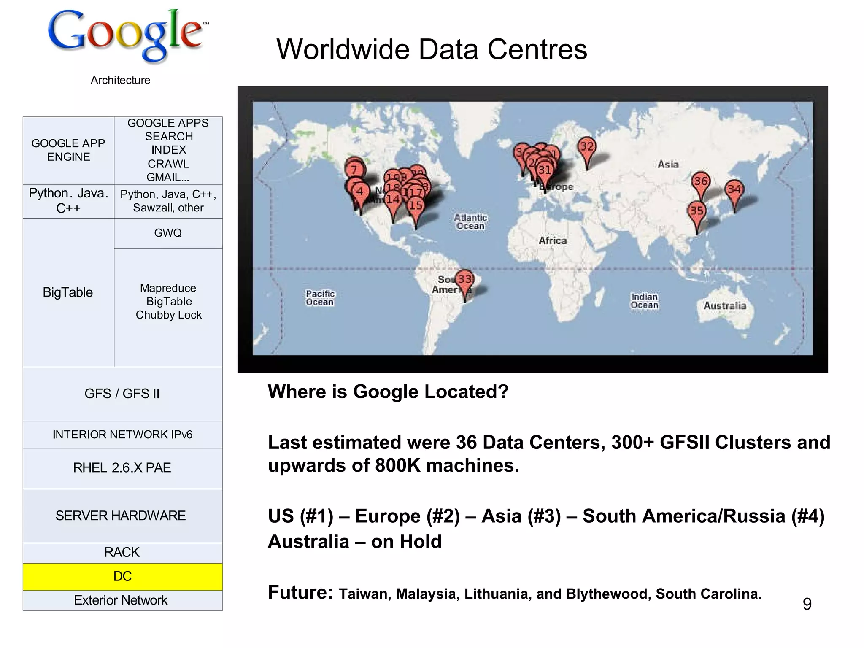Click the Python. Java. C++ cell
The image size is (864, 648).
point(68,201)
